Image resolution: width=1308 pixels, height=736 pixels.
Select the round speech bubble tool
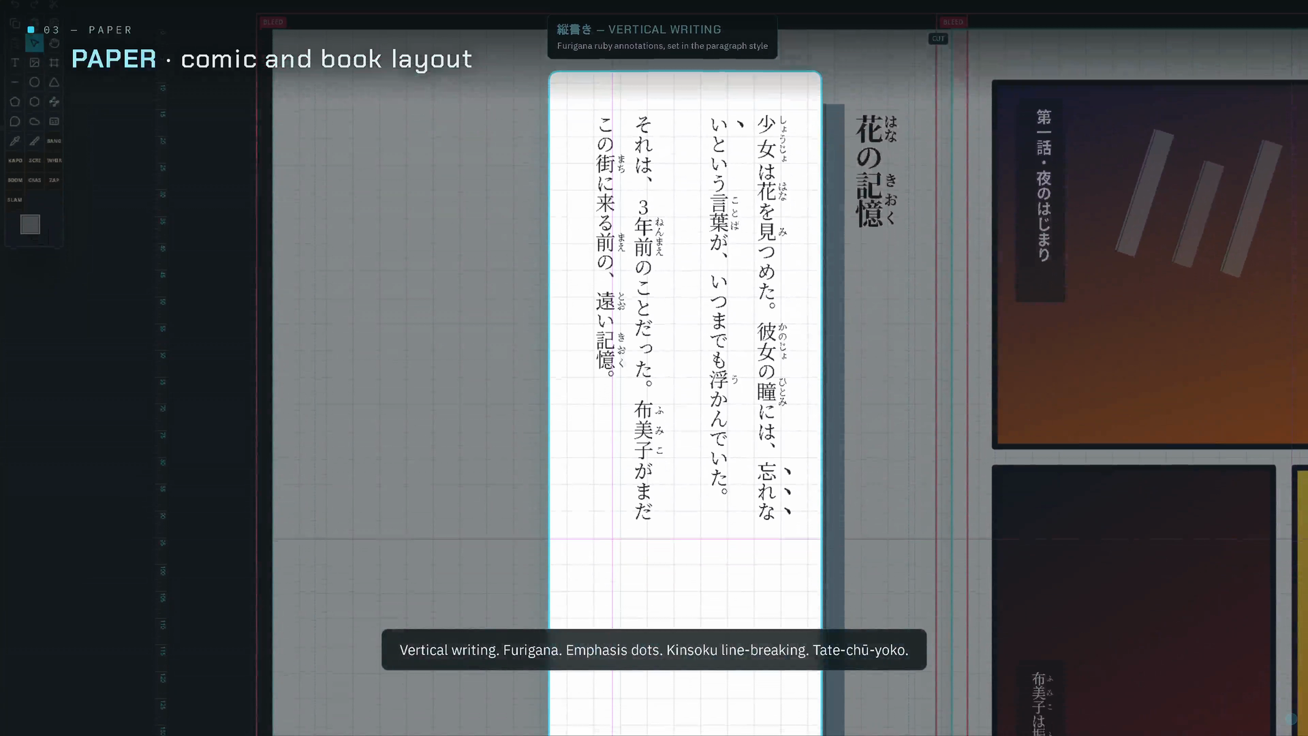(x=15, y=122)
